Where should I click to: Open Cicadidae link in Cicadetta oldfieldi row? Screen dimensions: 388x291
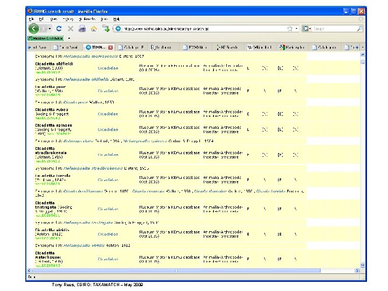[108, 68]
